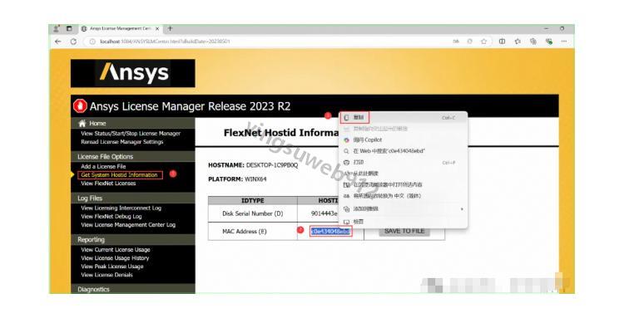Open the View License Usage History link

point(115,258)
